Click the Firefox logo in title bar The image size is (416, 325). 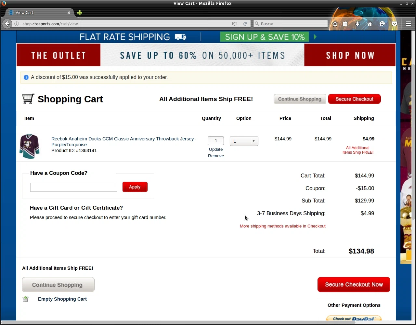click(x=4, y=3)
